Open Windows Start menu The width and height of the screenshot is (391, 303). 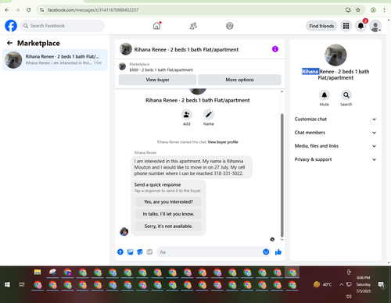coord(7,284)
